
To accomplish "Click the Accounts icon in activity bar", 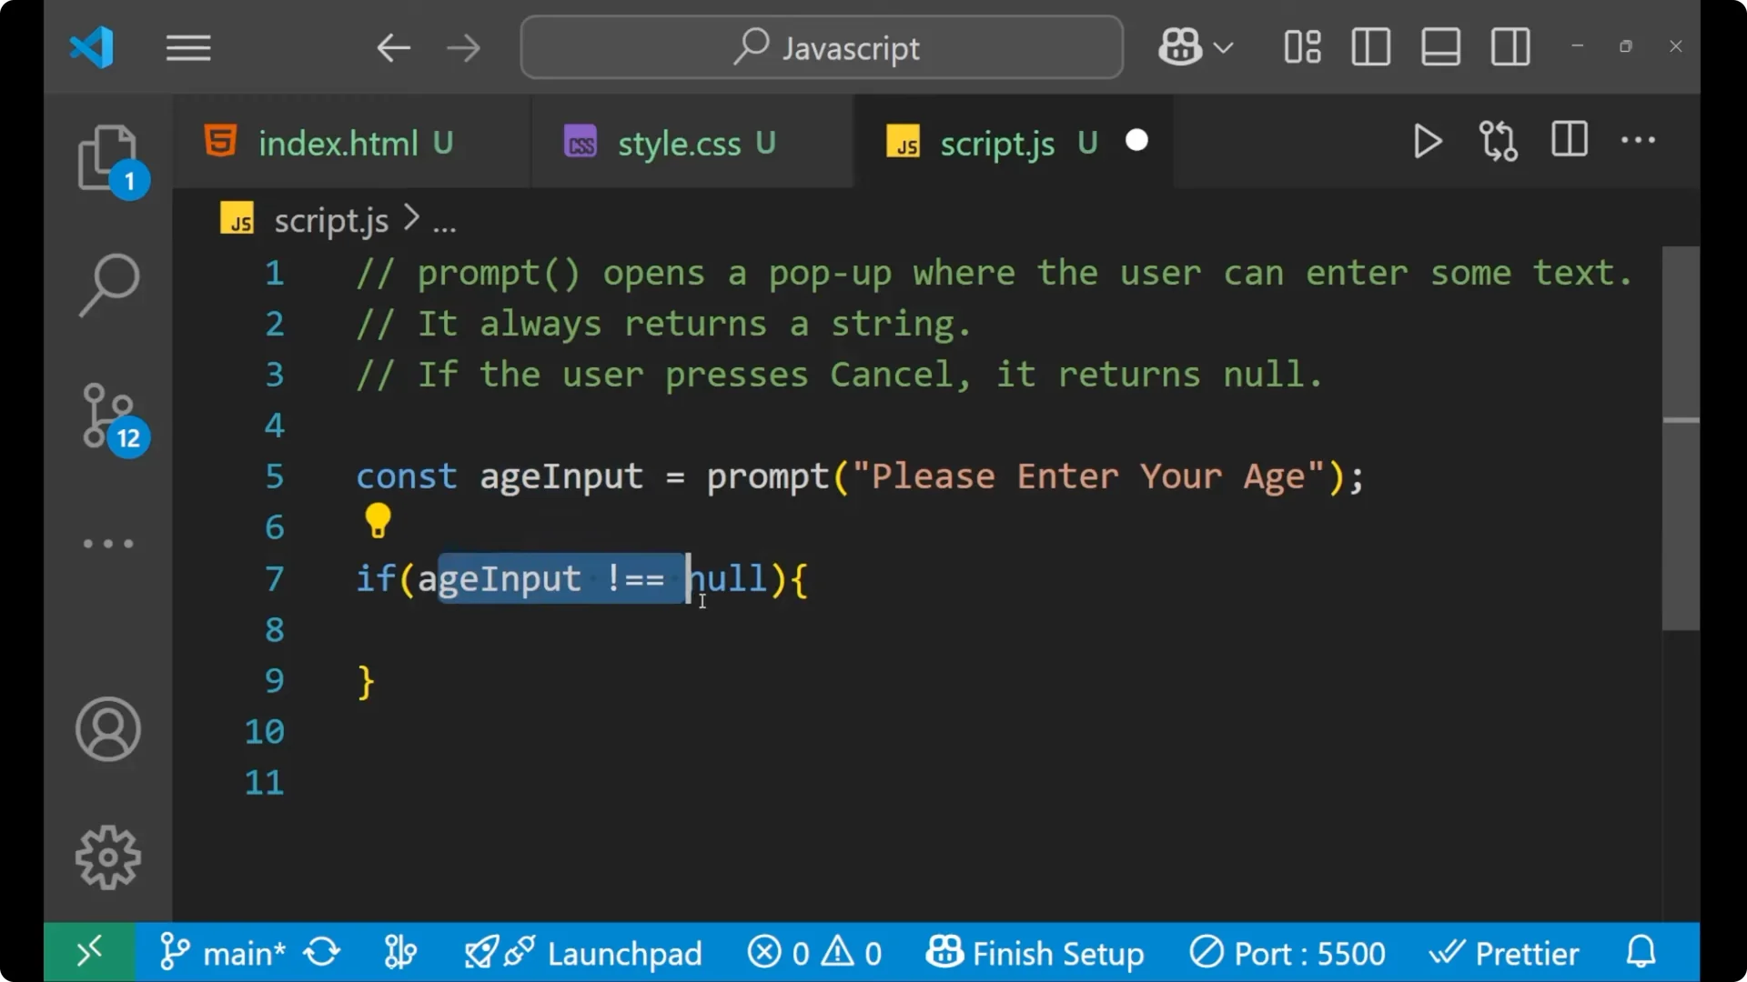I will [x=108, y=729].
